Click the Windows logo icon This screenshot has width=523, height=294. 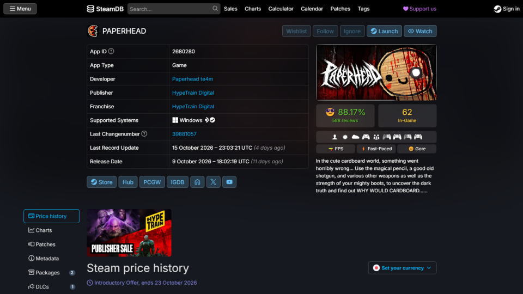pos(175,120)
